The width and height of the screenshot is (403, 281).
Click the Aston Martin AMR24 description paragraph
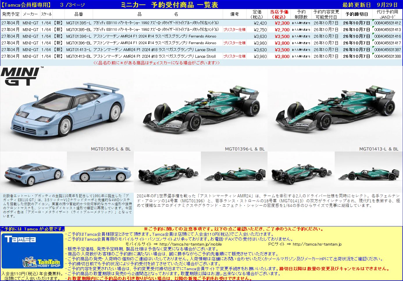[x=268, y=201]
